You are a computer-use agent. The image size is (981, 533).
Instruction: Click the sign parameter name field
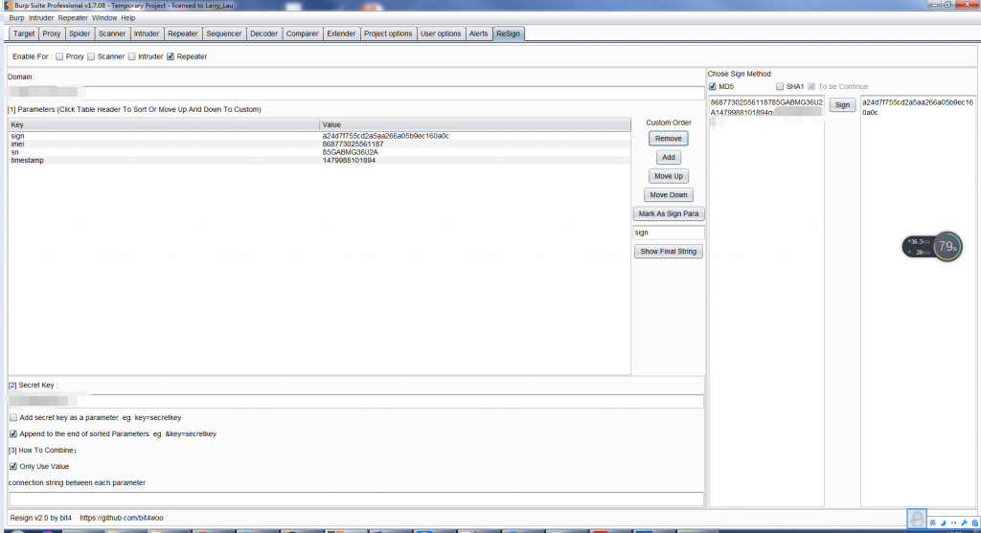coord(668,233)
